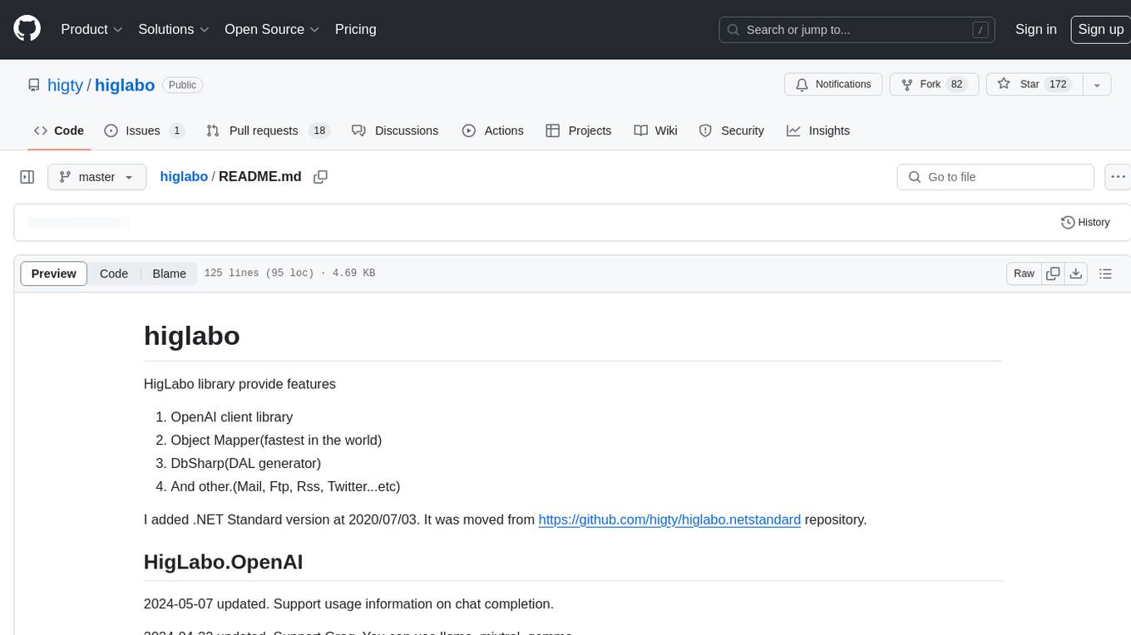Open the Security tab
The width and height of the screenshot is (1131, 635).
click(731, 130)
